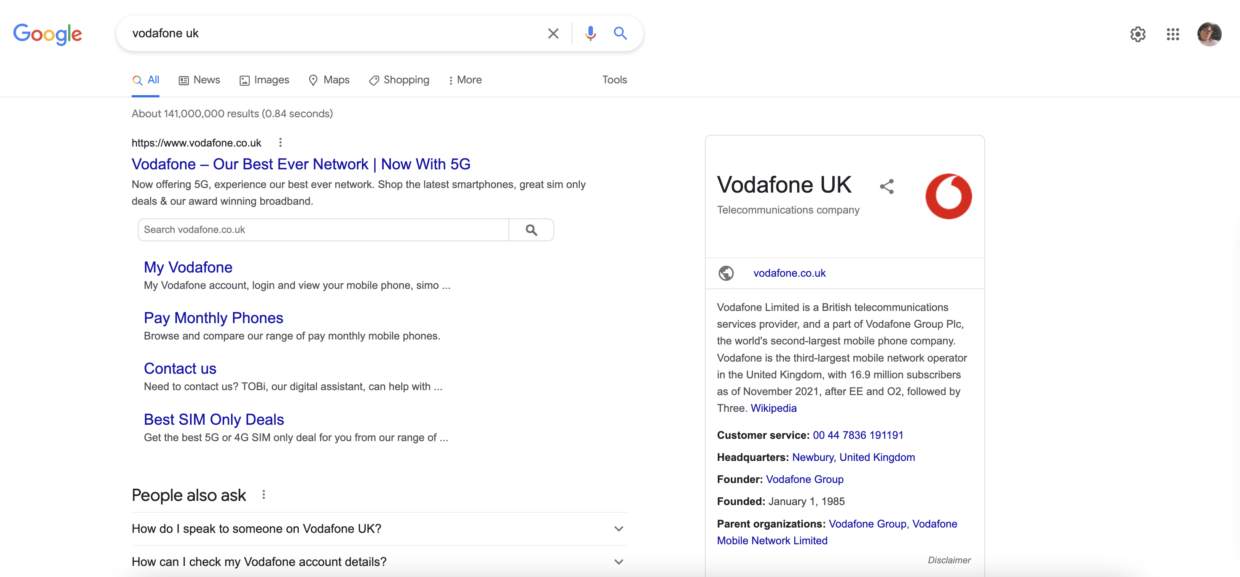Click into the Google search box
Viewport: 1240px width, 577px height.
[x=332, y=33]
